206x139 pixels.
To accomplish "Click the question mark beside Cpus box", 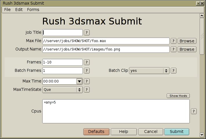I will tap(194, 111).
